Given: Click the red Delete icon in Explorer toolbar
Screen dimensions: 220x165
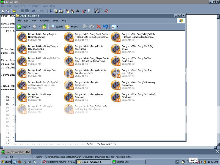Looking at the screenshot, I should (x=99, y=27).
